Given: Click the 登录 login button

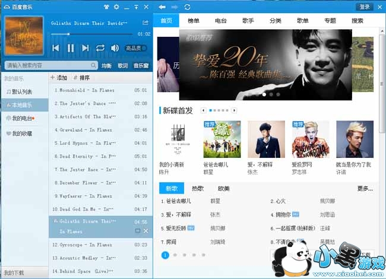Looking at the screenshot, I should [x=365, y=7].
